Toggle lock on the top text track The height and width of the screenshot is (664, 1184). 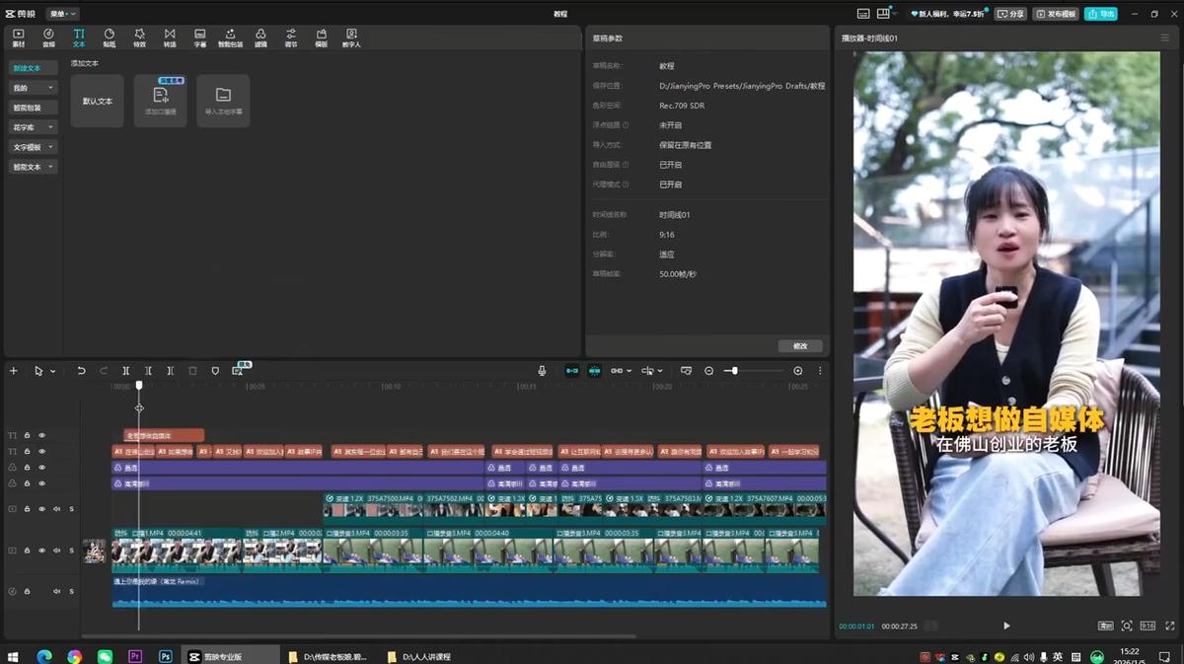tap(27, 435)
